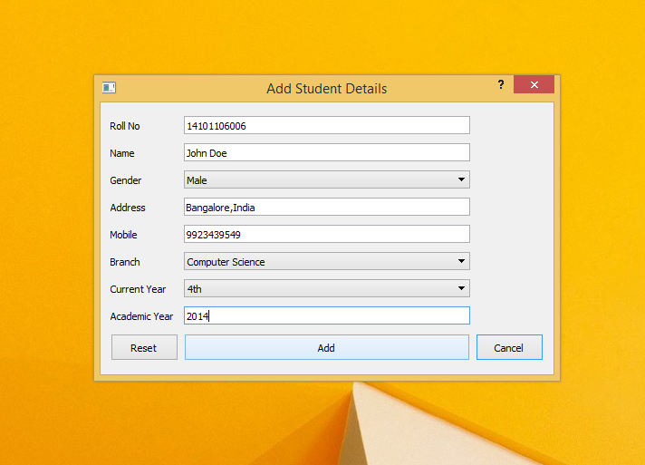Click the Mobile label text
This screenshot has height=465, width=645.
(x=123, y=235)
